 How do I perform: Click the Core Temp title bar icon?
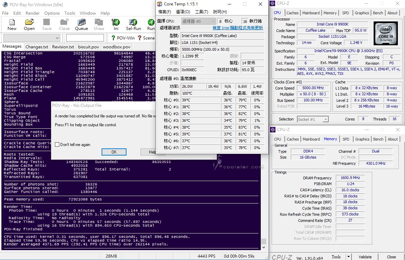click(160, 4)
